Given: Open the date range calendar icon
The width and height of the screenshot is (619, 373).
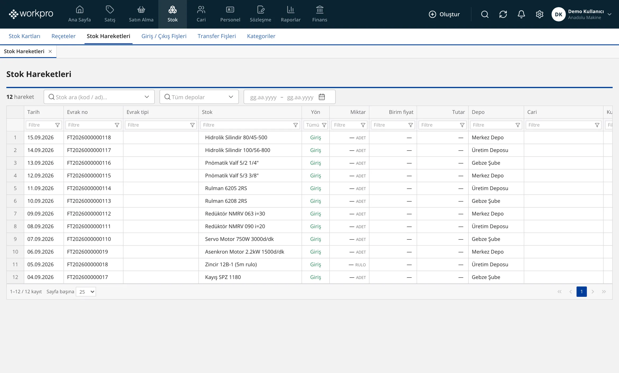Looking at the screenshot, I should click(322, 97).
